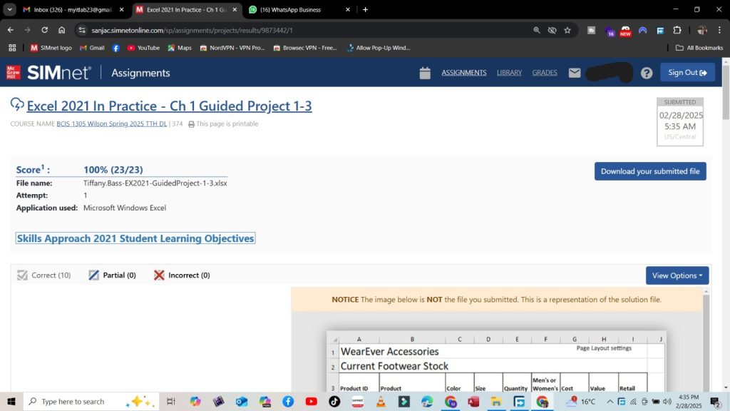The height and width of the screenshot is (411, 730).
Task: Open Task View in the taskbar
Action: 171,401
